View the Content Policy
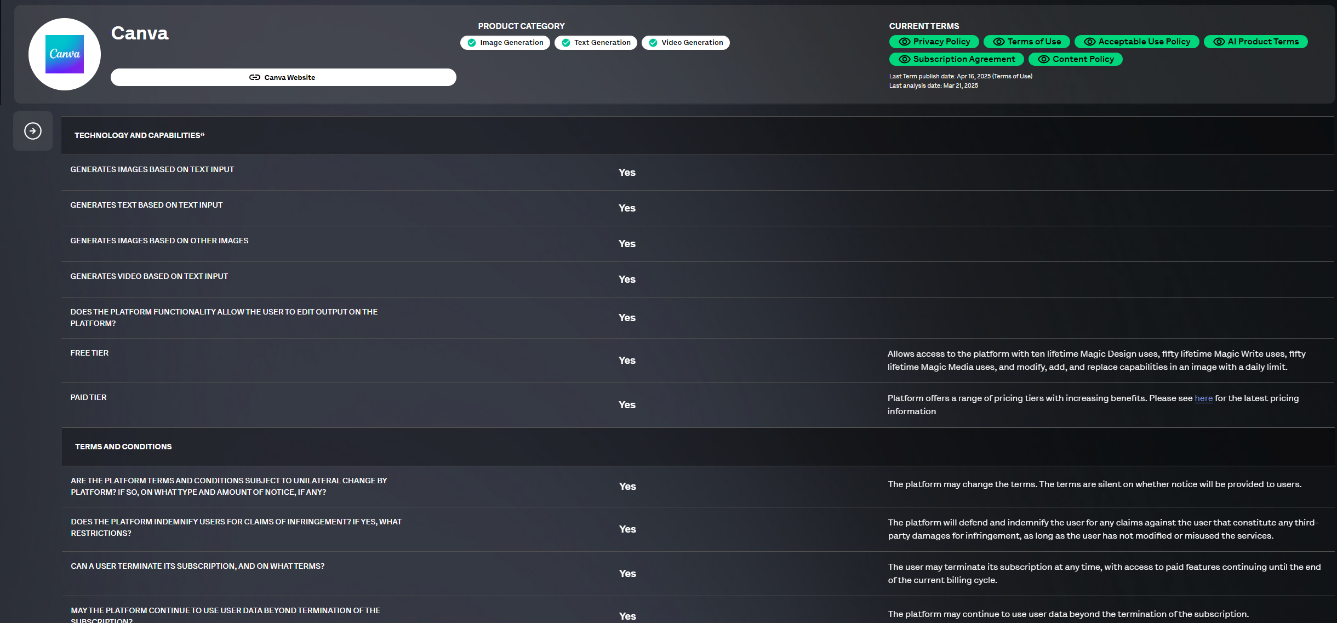The height and width of the screenshot is (623, 1337). point(1076,59)
